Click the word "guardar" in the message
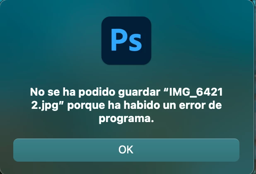Image resolution: width=256 pixels, height=174 pixels. click(x=139, y=92)
